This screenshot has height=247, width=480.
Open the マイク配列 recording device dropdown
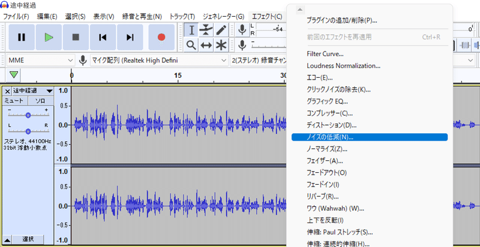click(159, 60)
